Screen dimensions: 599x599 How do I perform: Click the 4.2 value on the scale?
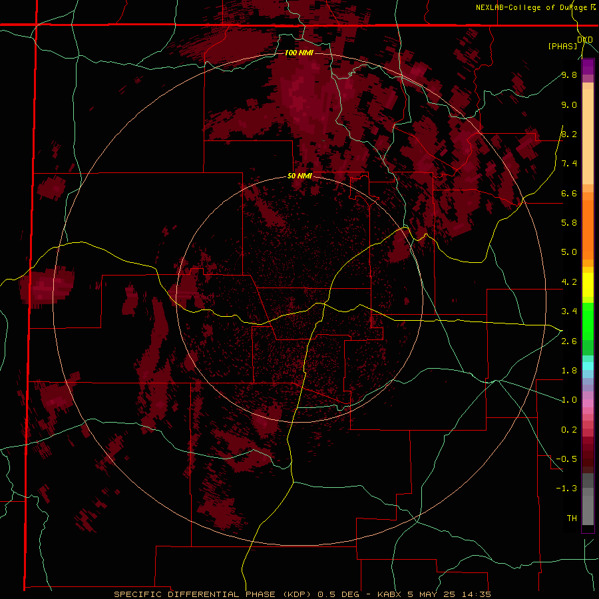click(569, 282)
